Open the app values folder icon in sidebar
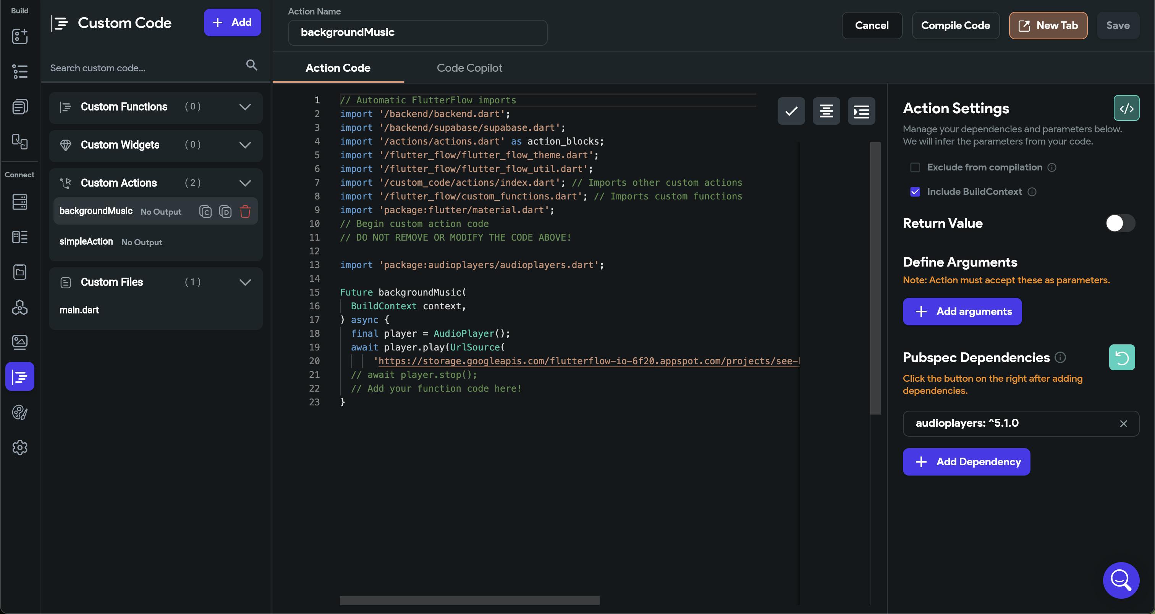This screenshot has width=1155, height=614. pos(20,272)
